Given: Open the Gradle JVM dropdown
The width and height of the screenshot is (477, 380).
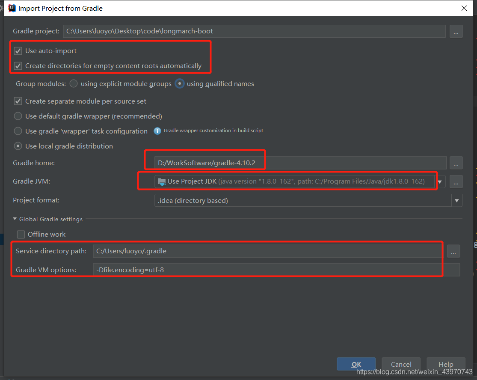Looking at the screenshot, I should click(x=439, y=181).
